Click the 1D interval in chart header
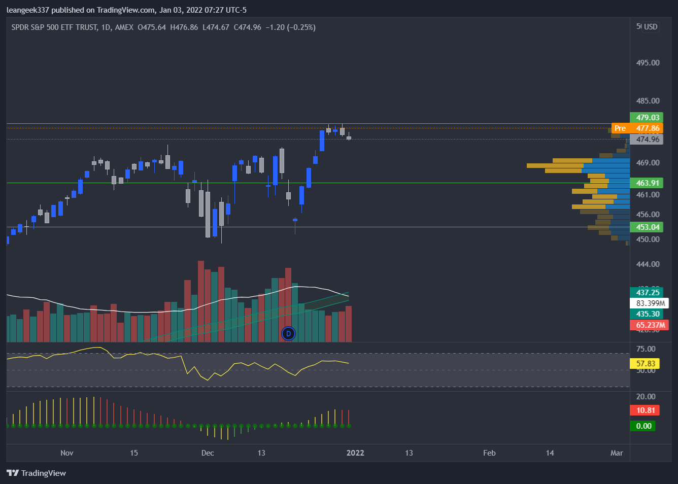 106,27
